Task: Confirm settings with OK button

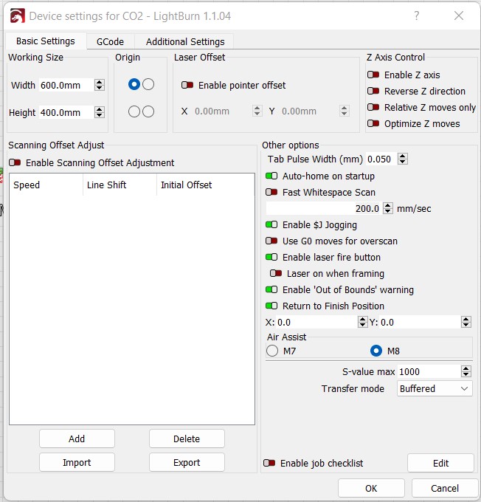Action: [371, 488]
